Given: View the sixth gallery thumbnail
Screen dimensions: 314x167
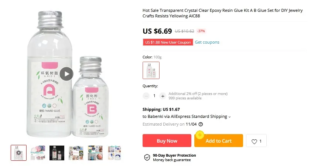Looking at the screenshot, I should click(x=114, y=153).
